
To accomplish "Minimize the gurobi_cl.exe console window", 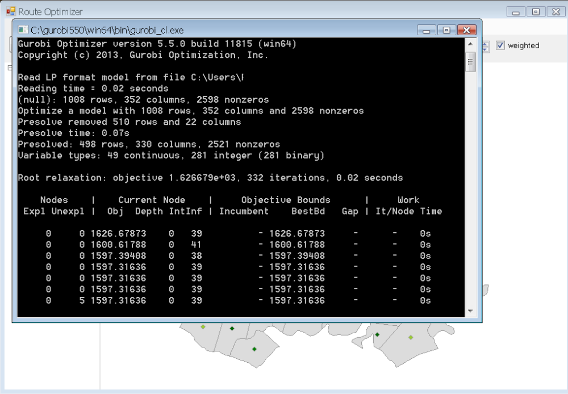I will pos(427,30).
